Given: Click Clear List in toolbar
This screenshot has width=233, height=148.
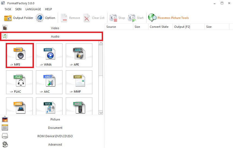Looking at the screenshot, I should [94, 18].
